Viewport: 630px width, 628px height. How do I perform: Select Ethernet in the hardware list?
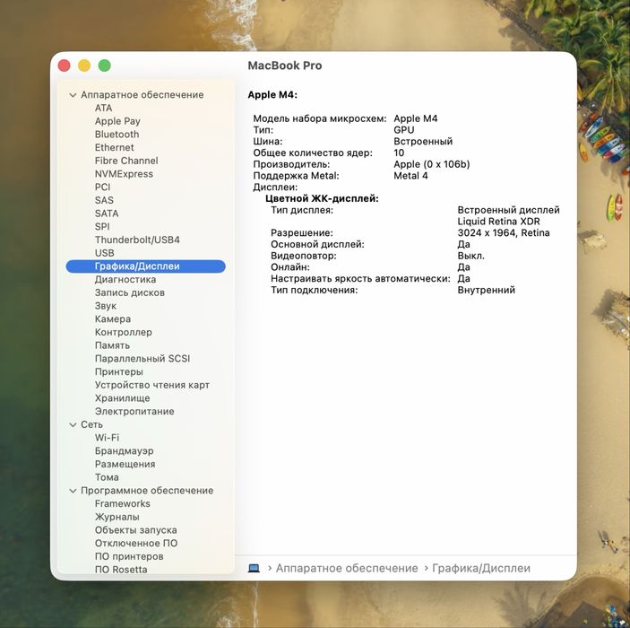click(x=114, y=148)
